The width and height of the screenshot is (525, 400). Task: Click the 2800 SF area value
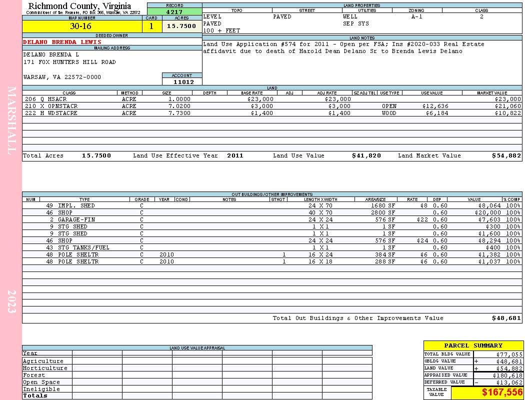(x=382, y=212)
